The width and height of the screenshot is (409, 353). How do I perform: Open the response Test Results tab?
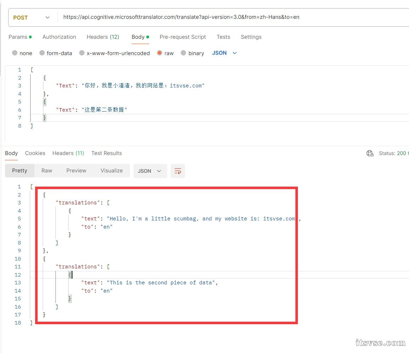(x=106, y=153)
